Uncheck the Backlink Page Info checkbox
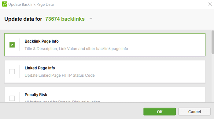The image size is (214, 119). [12, 45]
